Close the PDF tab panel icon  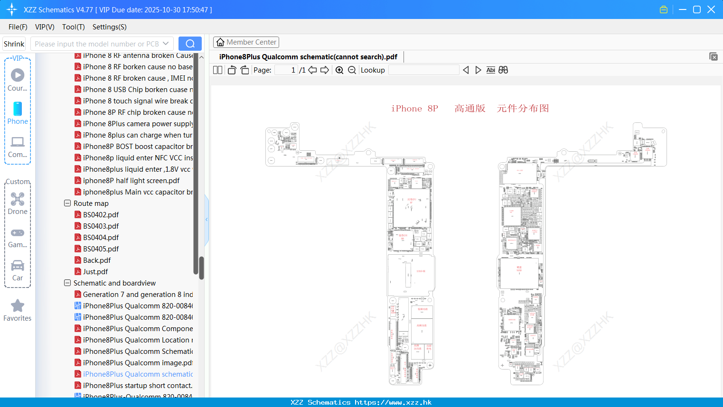click(713, 56)
